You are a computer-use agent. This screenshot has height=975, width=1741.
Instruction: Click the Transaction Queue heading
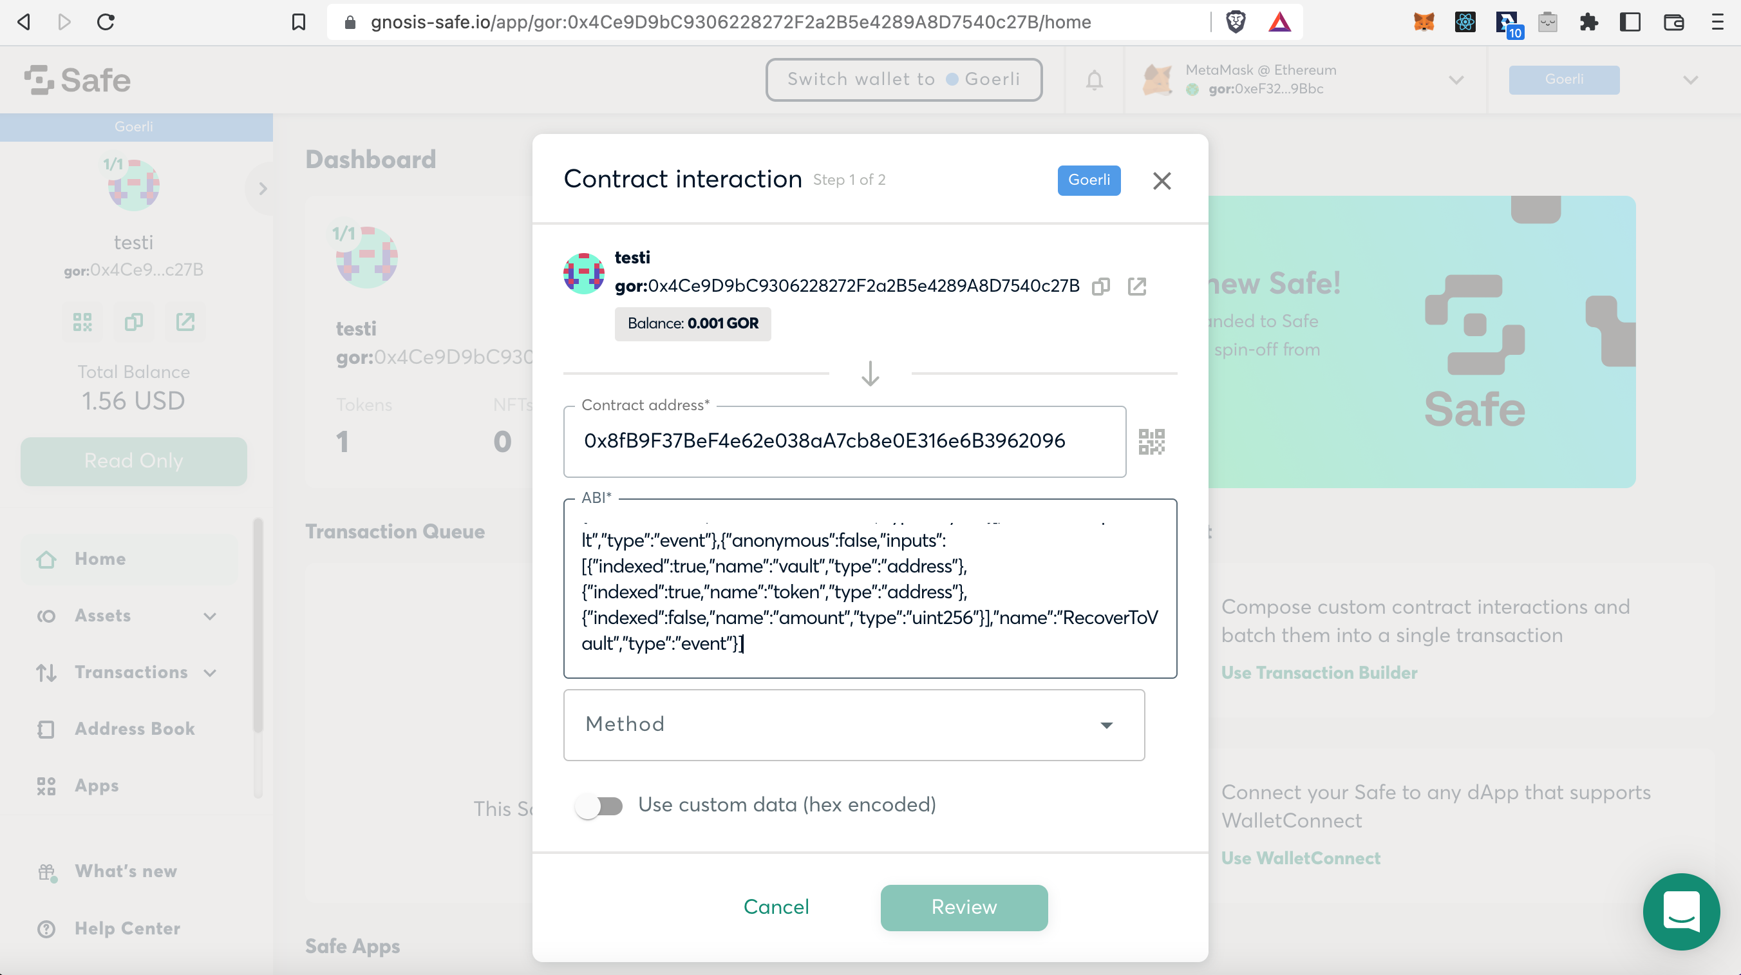[395, 531]
